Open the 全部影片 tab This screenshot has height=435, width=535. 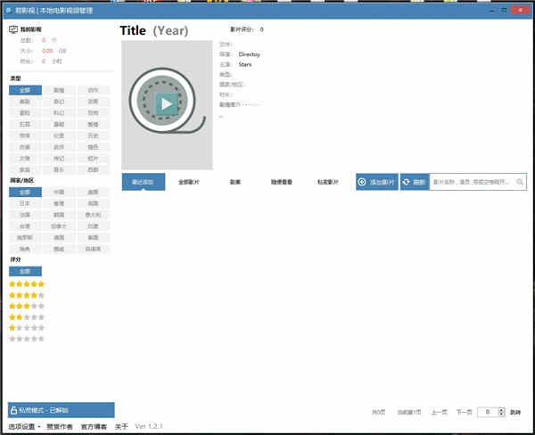pyautogui.click(x=189, y=182)
